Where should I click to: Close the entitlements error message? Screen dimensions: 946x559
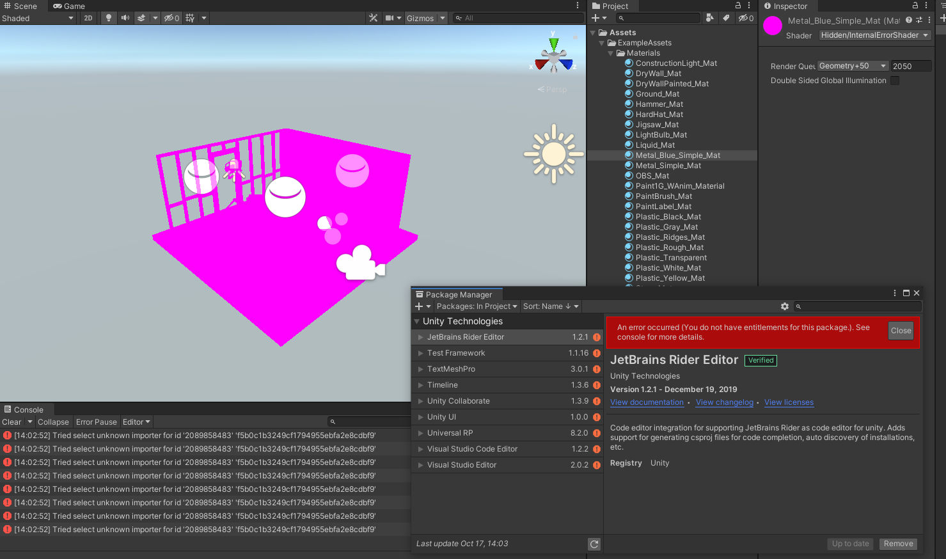tap(901, 331)
